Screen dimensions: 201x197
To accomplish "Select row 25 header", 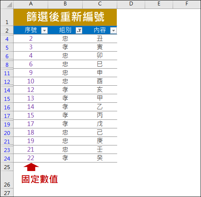I will point(7,167).
